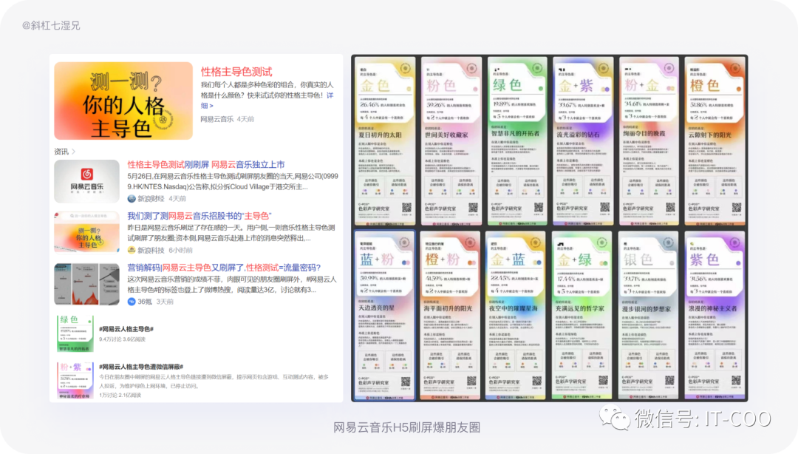Open the 金色 personality poster
Viewport: 798px width, 454px height.
click(385, 141)
